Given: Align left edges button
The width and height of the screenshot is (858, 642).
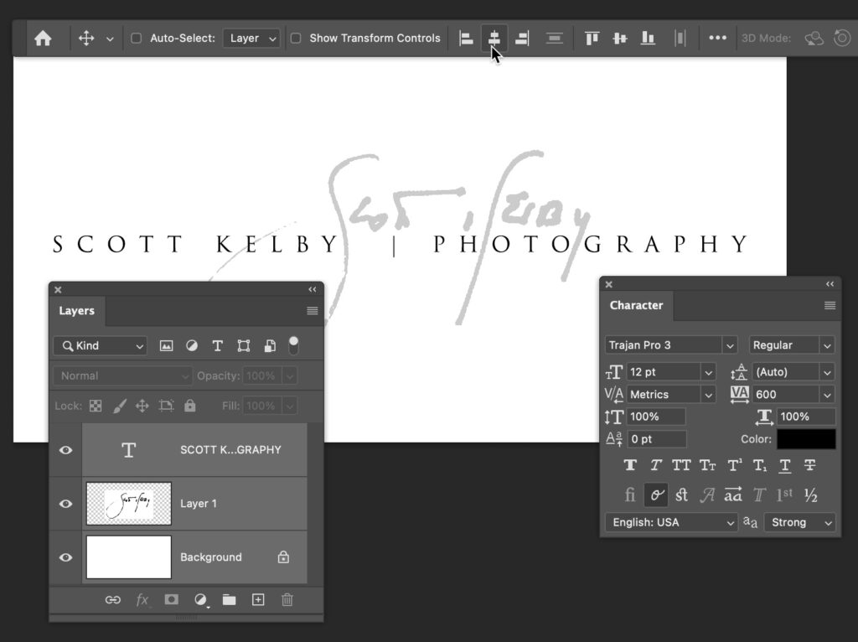Looking at the screenshot, I should (466, 39).
